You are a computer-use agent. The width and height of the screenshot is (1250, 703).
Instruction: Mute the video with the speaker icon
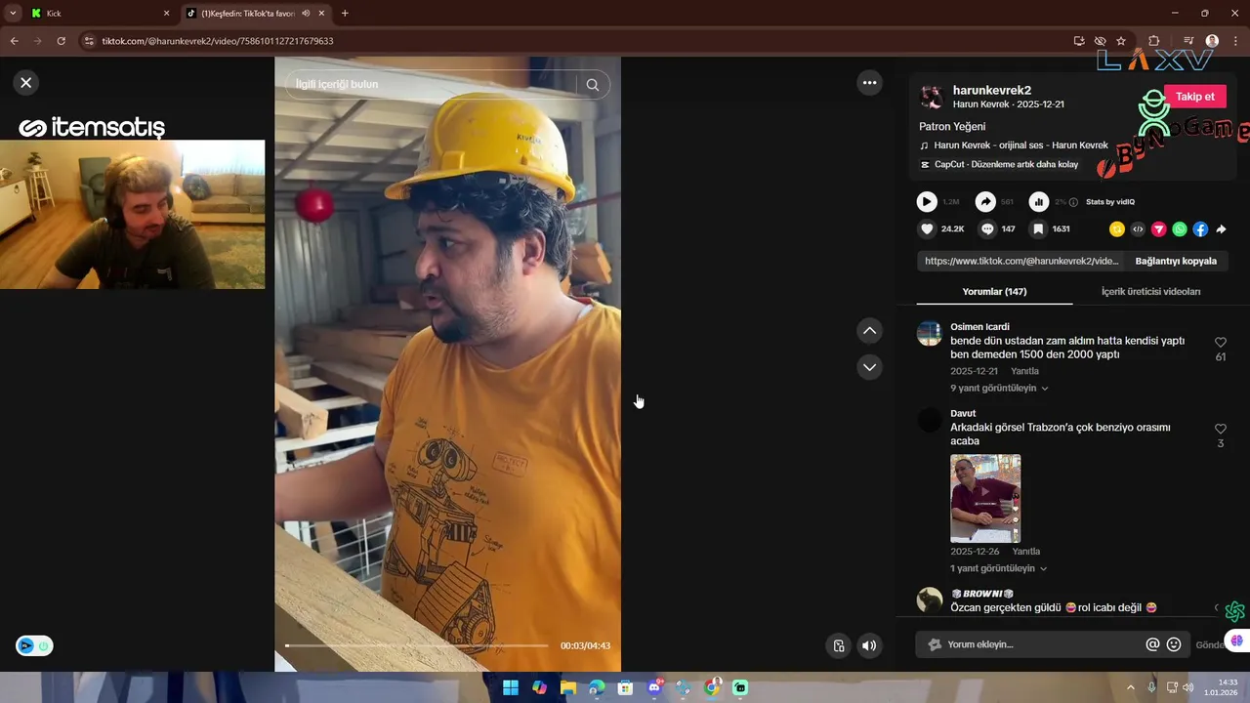[x=869, y=645]
